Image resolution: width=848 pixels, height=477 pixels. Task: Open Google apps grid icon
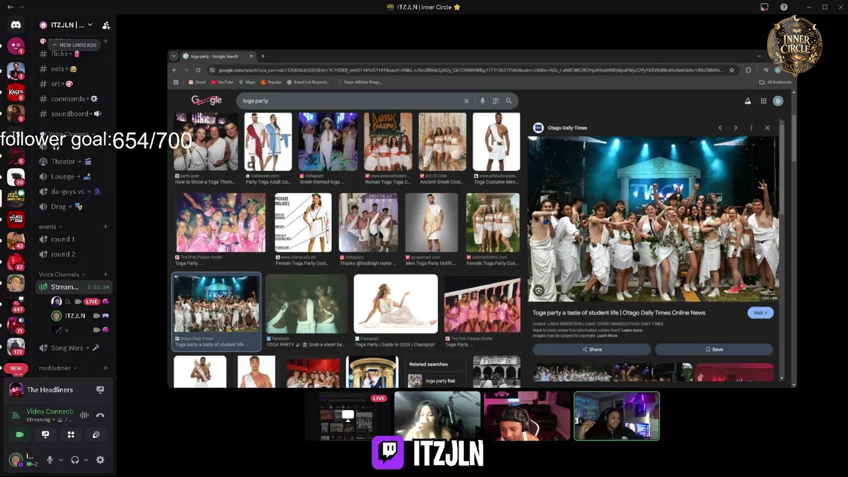point(763,101)
